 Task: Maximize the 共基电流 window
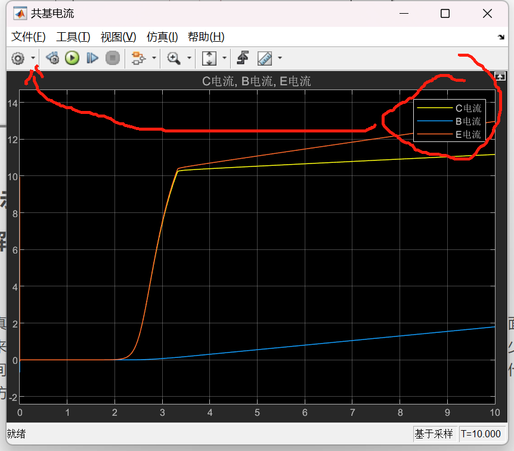click(x=445, y=14)
